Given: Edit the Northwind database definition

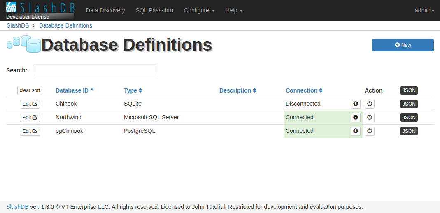Looking at the screenshot, I should tap(30, 118).
